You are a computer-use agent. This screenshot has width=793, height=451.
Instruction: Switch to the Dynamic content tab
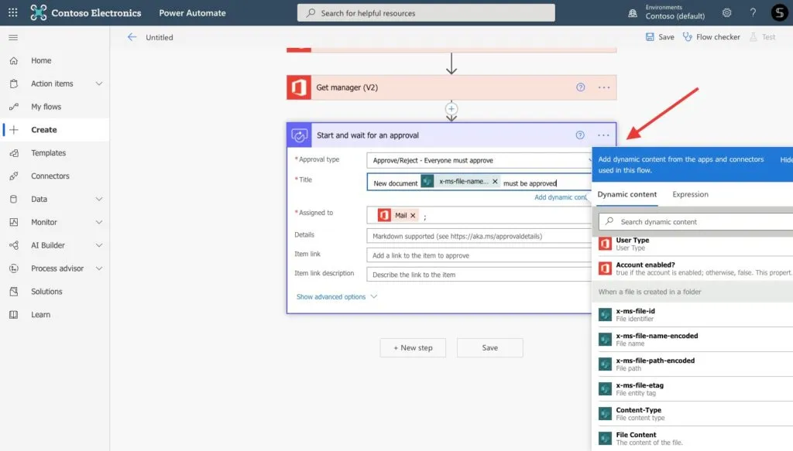point(627,194)
